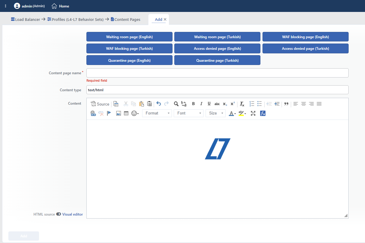The height and width of the screenshot is (243, 365).
Task: Insert a table in the editor
Action: (126, 113)
